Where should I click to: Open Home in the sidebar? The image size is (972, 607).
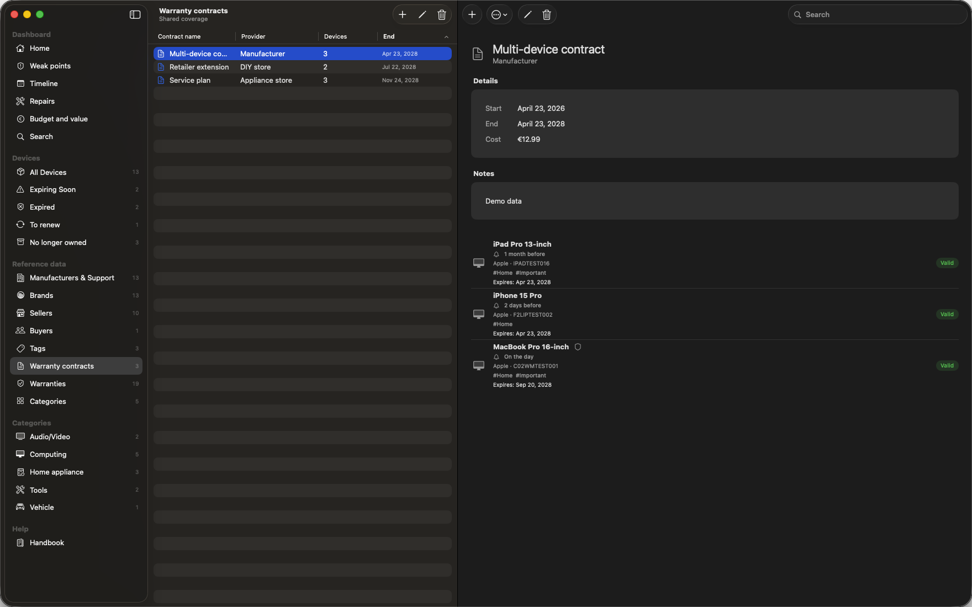76,49
